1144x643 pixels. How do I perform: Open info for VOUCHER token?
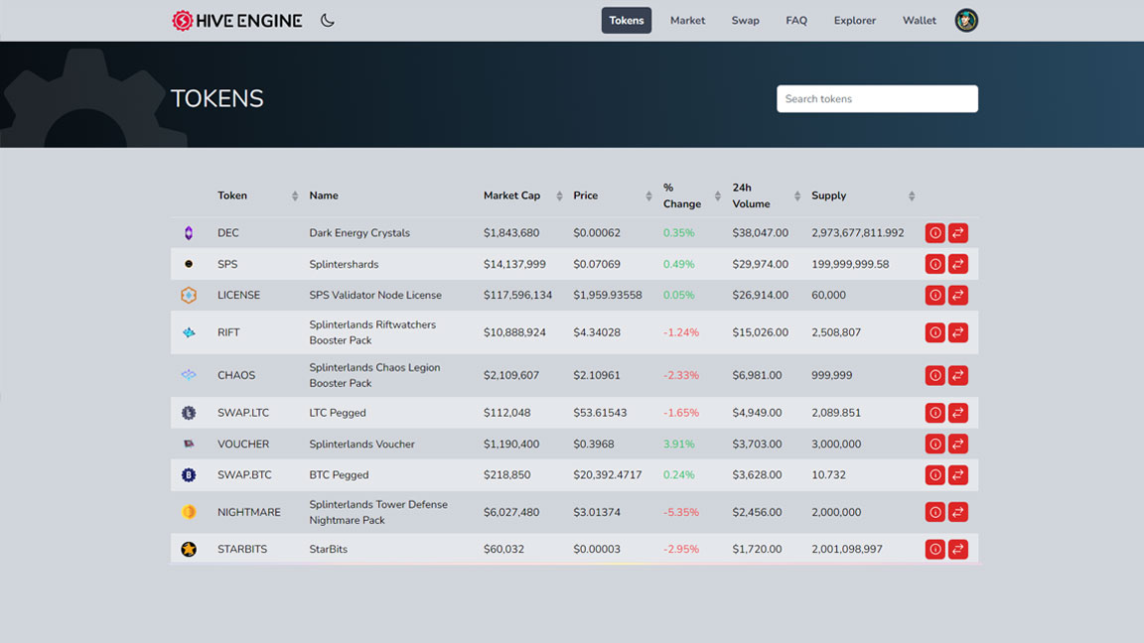tap(934, 444)
